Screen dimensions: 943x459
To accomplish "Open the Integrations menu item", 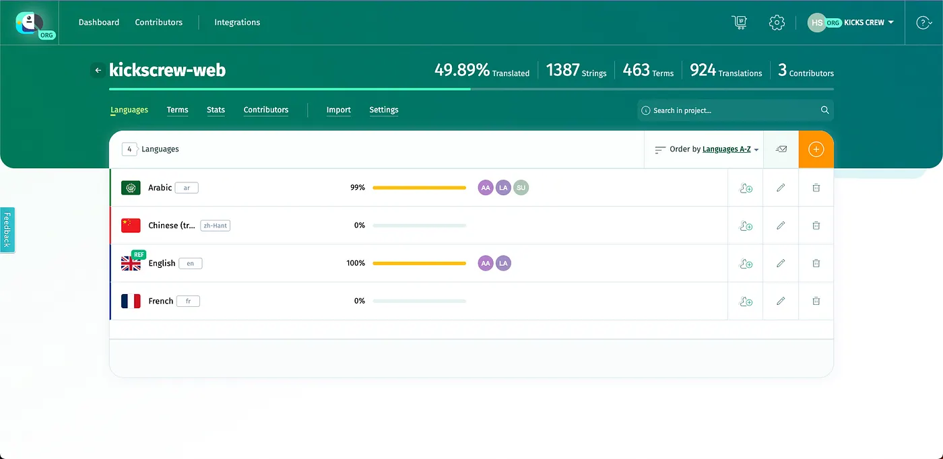I will click(237, 22).
